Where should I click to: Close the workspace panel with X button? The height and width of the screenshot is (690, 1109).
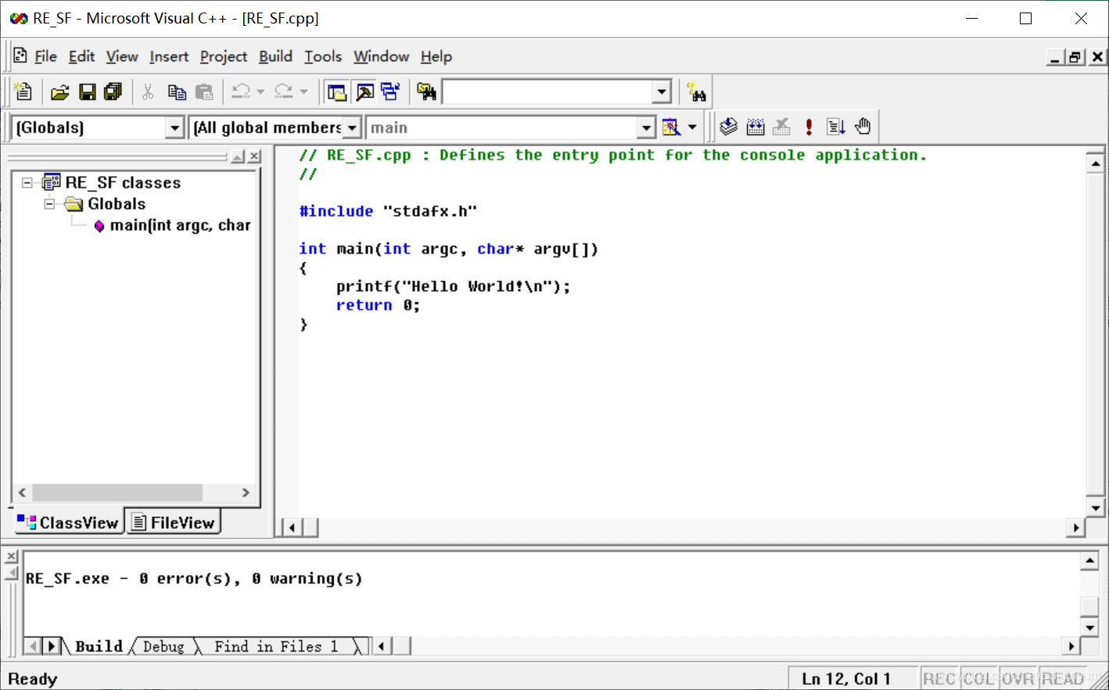255,156
